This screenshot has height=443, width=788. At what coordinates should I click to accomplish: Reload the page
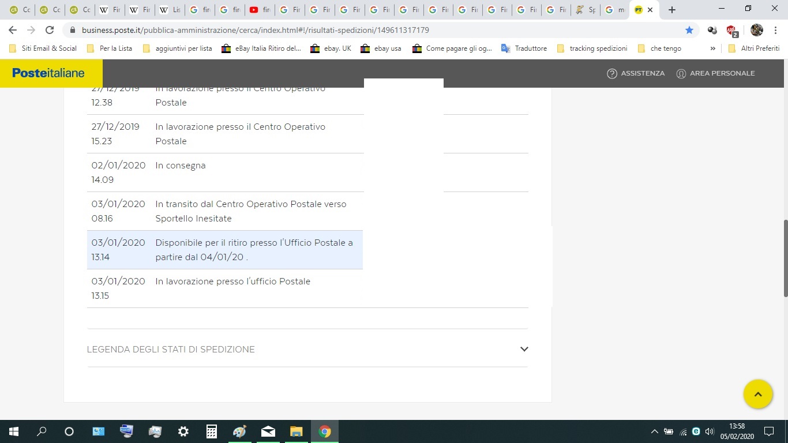pyautogui.click(x=50, y=30)
